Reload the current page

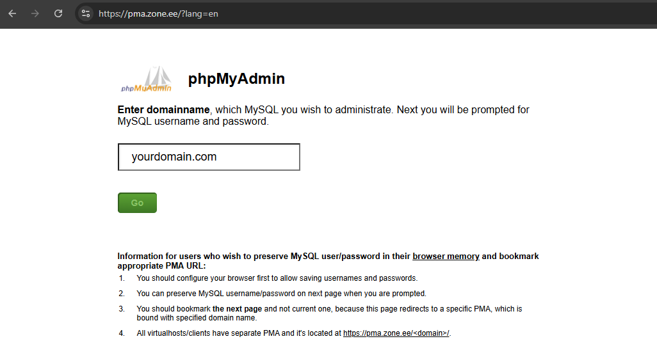coord(58,13)
